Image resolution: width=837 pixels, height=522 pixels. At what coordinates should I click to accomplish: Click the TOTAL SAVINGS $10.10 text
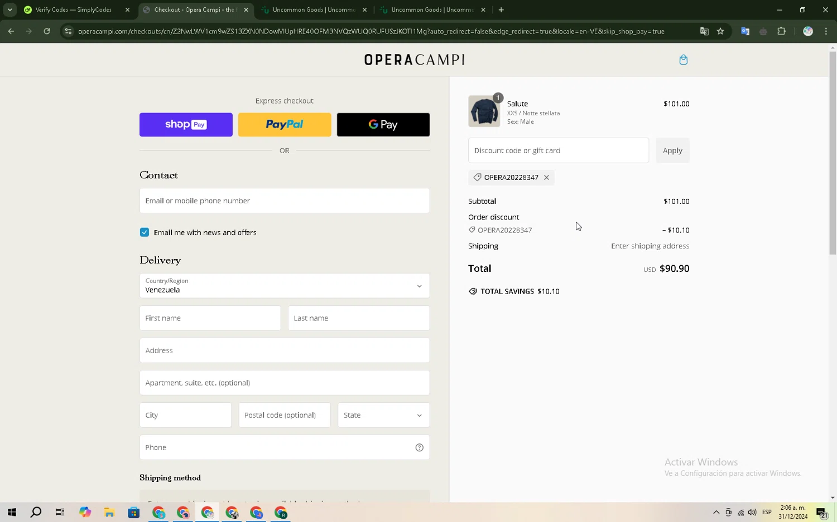tap(520, 291)
